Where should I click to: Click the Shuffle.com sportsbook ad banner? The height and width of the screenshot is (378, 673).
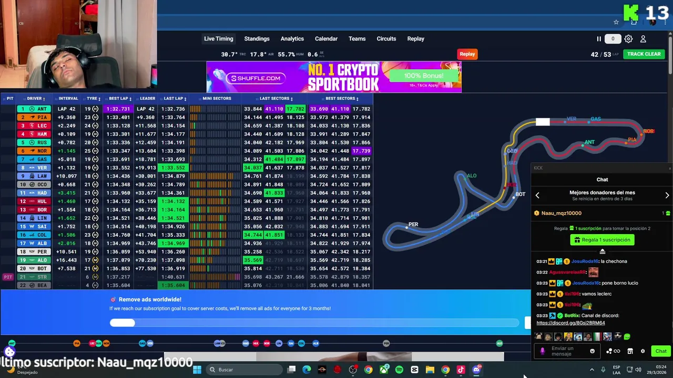(334, 77)
